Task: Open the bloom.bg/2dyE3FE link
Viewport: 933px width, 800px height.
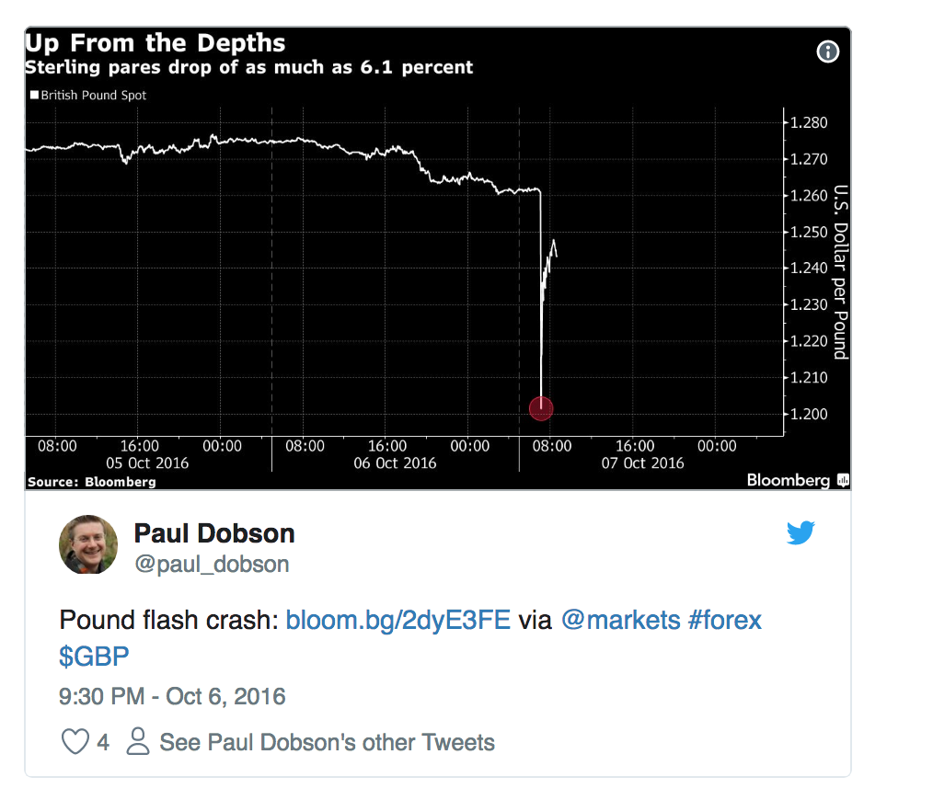Action: pos(397,621)
